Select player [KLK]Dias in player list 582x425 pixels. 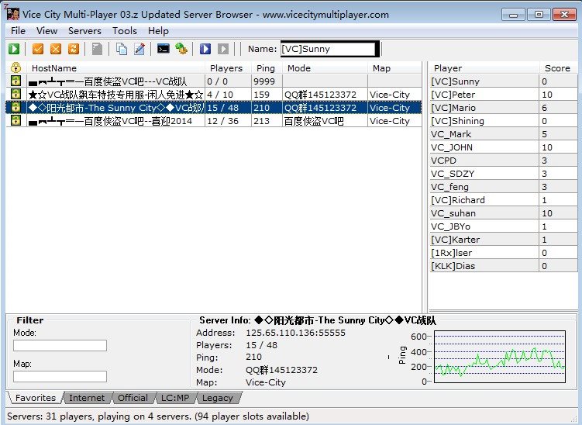[x=503, y=265]
